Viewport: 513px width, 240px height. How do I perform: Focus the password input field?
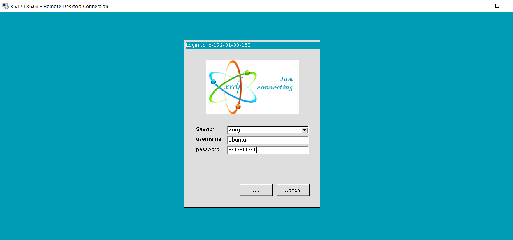pyautogui.click(x=268, y=150)
